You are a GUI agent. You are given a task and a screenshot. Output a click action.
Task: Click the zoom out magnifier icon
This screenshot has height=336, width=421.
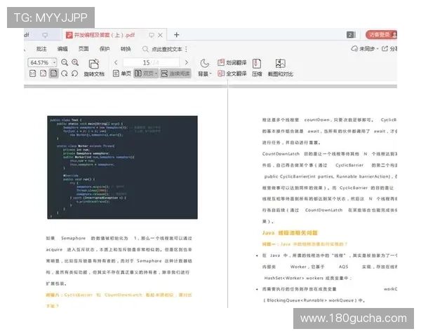[65, 62]
